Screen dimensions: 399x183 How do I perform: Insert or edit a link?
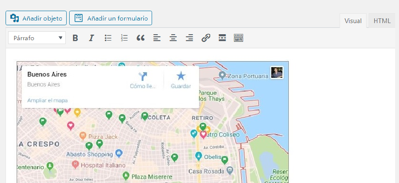click(x=206, y=38)
